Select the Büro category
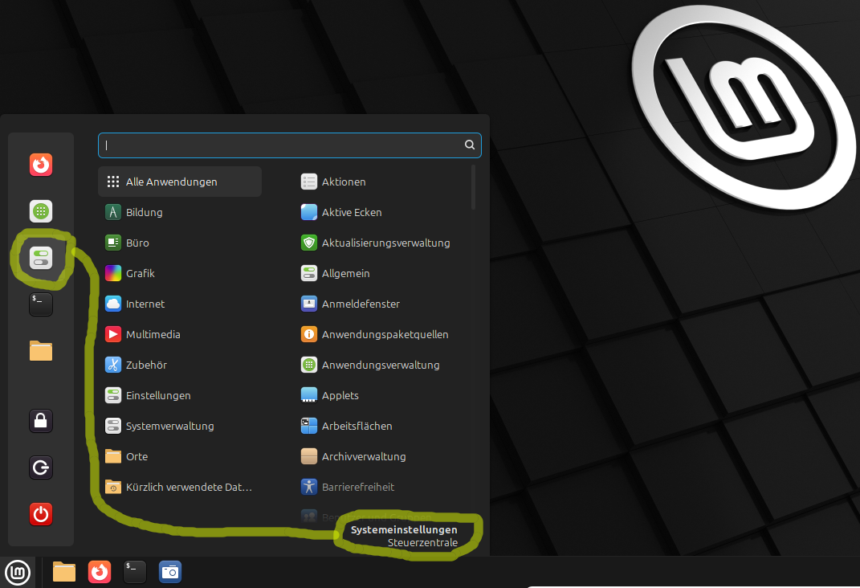Image resolution: width=860 pixels, height=588 pixels. [x=179, y=243]
